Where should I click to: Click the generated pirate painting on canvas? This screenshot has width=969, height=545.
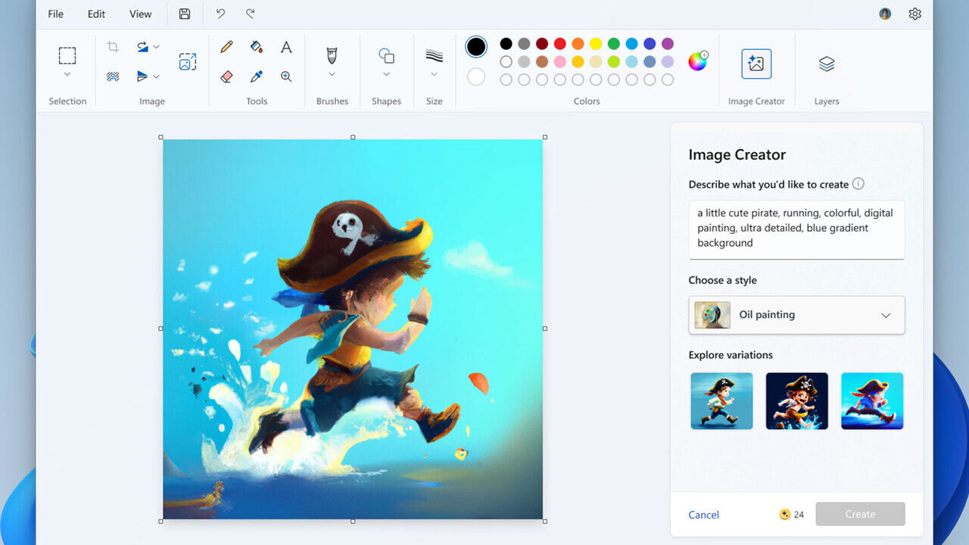coord(353,329)
